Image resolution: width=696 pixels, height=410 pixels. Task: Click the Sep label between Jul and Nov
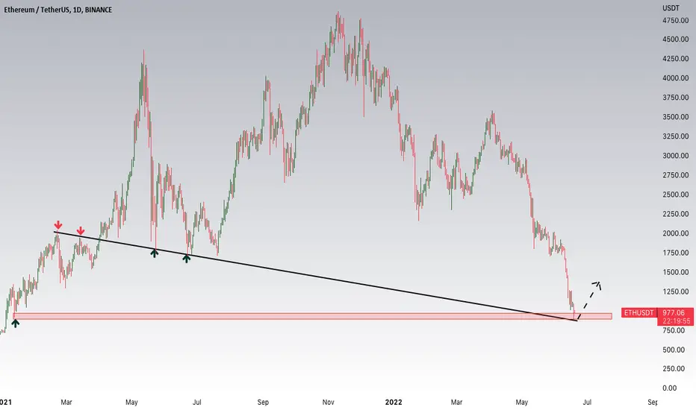(263, 402)
